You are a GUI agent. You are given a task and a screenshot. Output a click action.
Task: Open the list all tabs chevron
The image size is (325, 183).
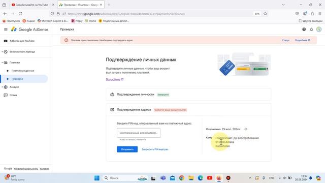[x=283, y=5]
